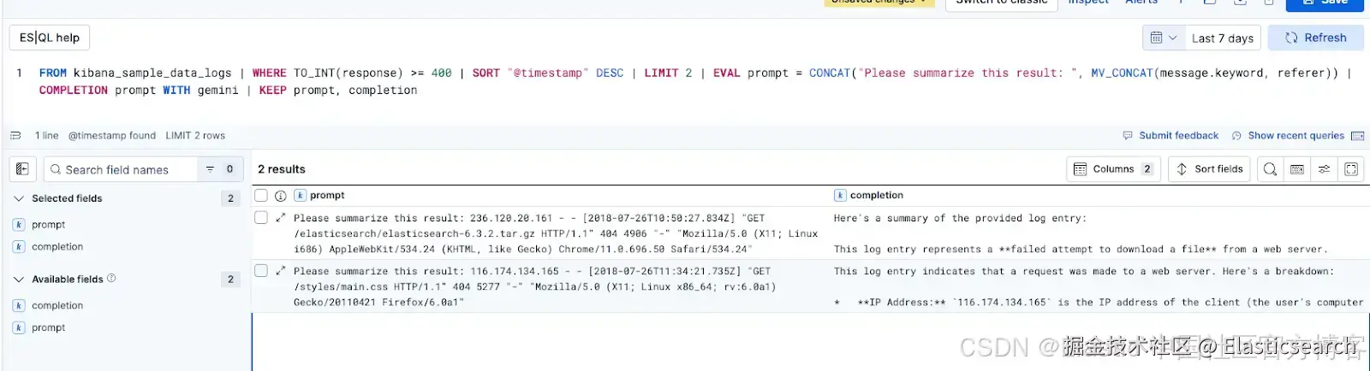Expand the details of the 236.120.20.161 row
This screenshot has height=371, width=1370.
[x=280, y=218]
